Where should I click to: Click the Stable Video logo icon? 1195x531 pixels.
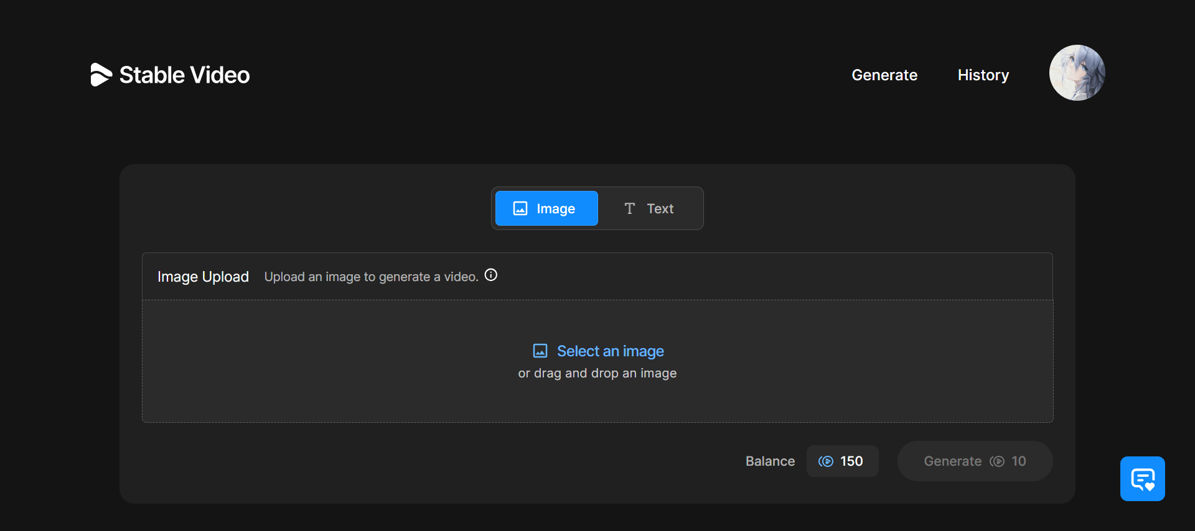pos(101,75)
